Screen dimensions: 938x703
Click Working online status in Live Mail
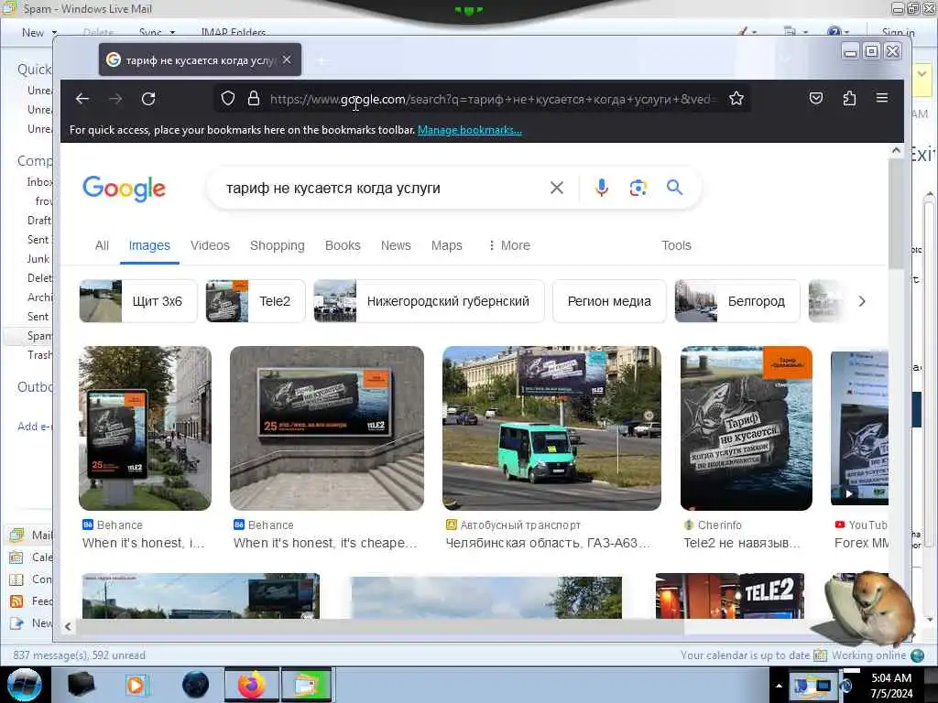(868, 655)
